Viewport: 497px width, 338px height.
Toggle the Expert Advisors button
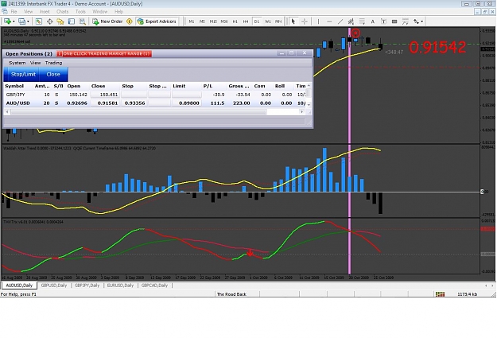tap(157, 21)
